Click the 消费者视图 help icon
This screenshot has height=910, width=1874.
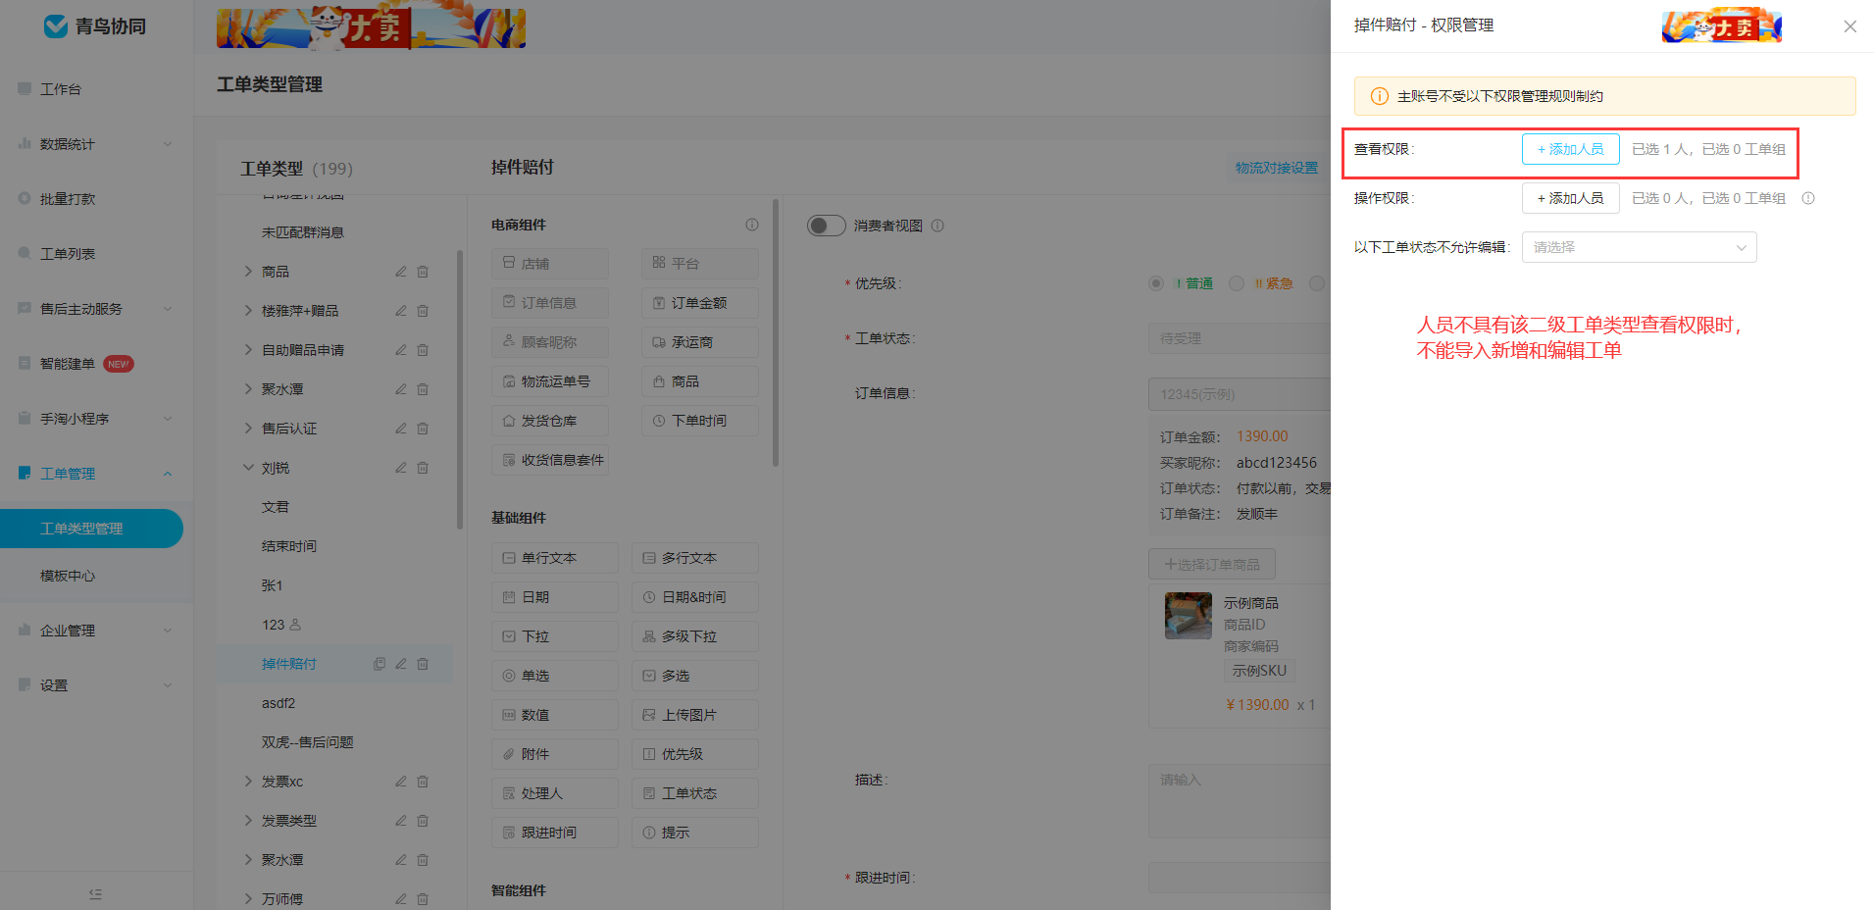coord(937,226)
